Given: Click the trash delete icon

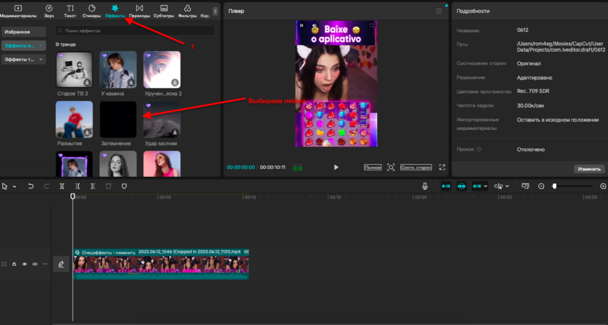Looking at the screenshot, I should click(109, 186).
